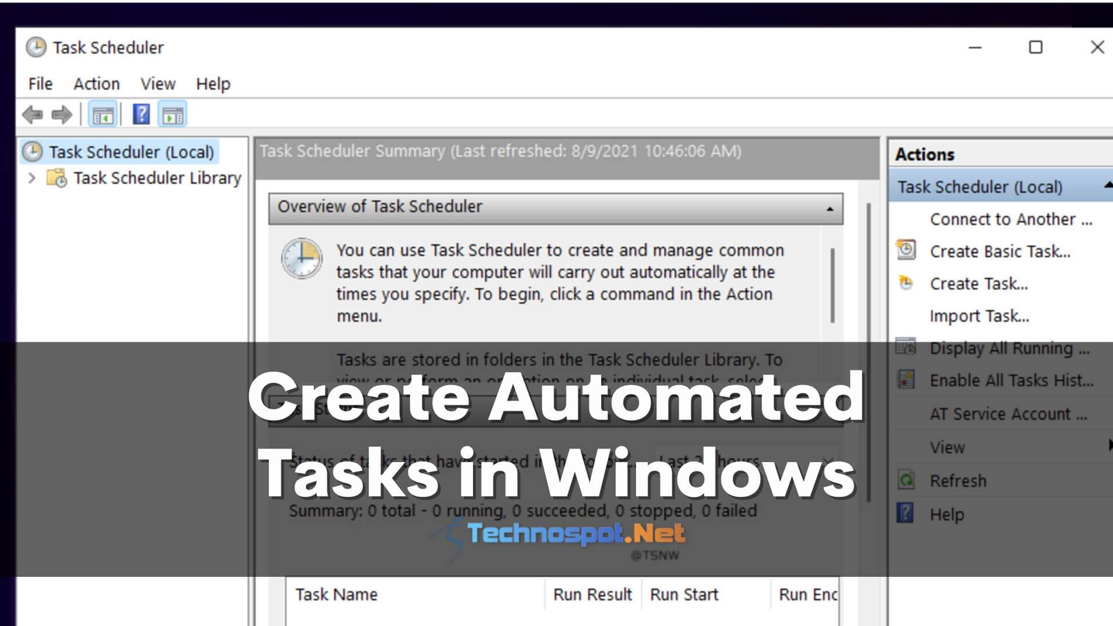This screenshot has height=626, width=1113.
Task: Open the View menu in menu bar
Action: (158, 84)
